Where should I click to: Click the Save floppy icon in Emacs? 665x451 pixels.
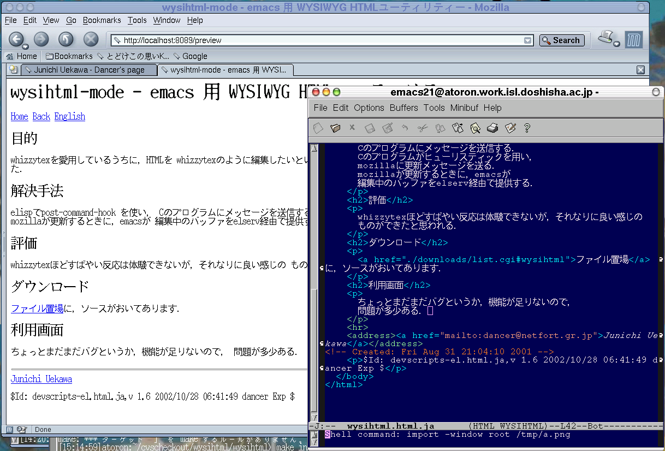pos(370,128)
